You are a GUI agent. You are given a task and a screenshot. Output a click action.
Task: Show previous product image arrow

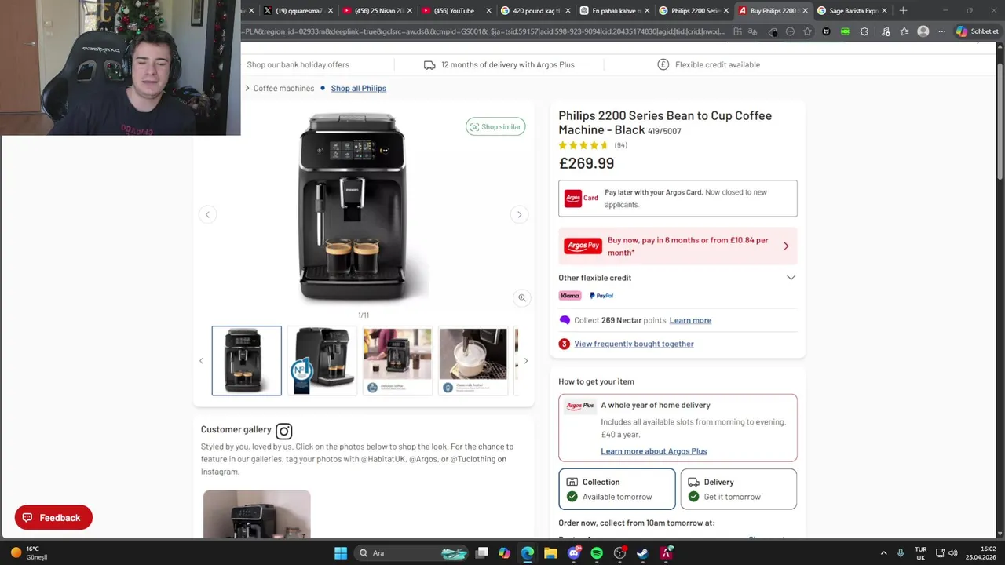(207, 214)
